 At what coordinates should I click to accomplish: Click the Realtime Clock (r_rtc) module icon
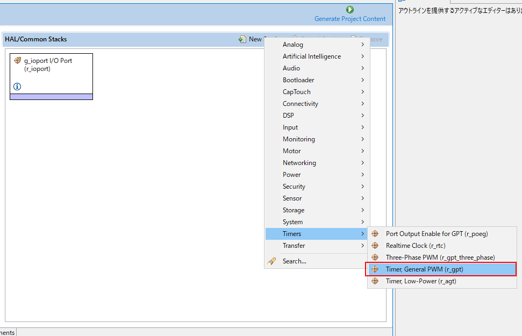pos(375,246)
